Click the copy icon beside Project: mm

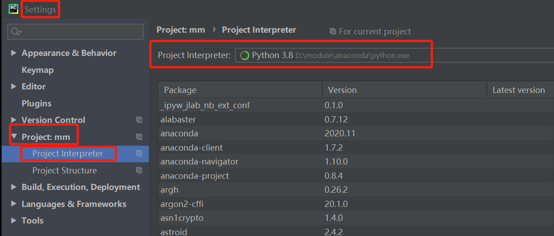point(139,137)
